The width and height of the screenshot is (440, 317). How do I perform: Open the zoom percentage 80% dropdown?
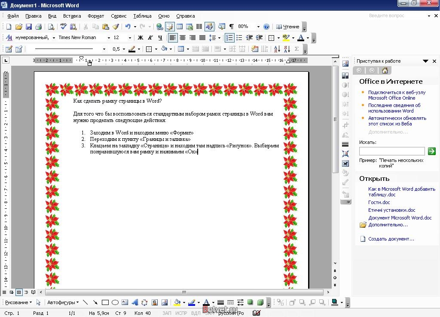(249, 27)
